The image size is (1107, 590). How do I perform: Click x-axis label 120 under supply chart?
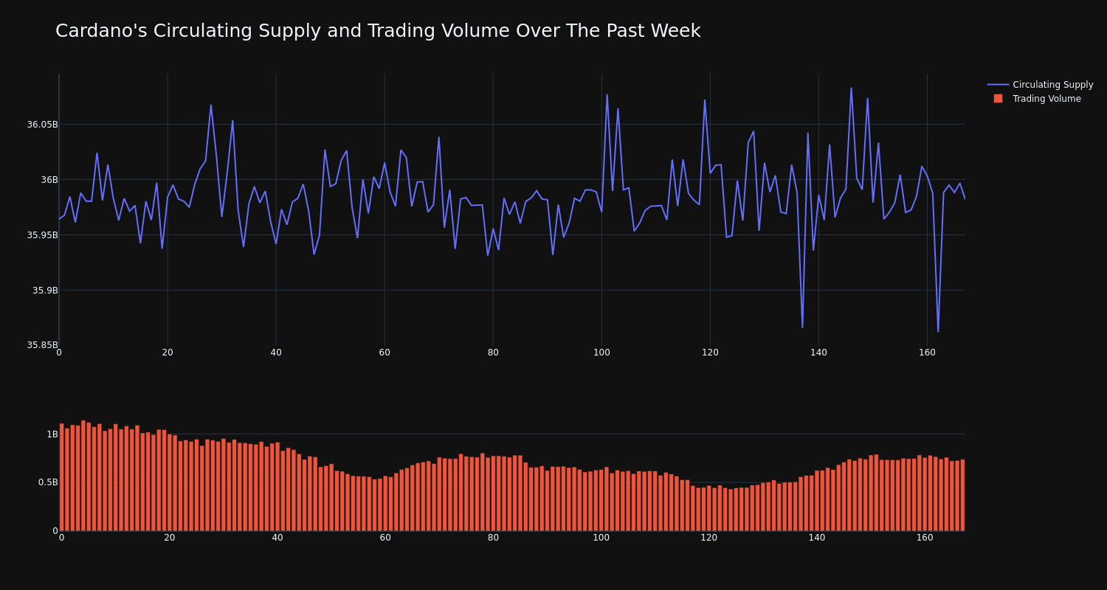[x=710, y=353]
